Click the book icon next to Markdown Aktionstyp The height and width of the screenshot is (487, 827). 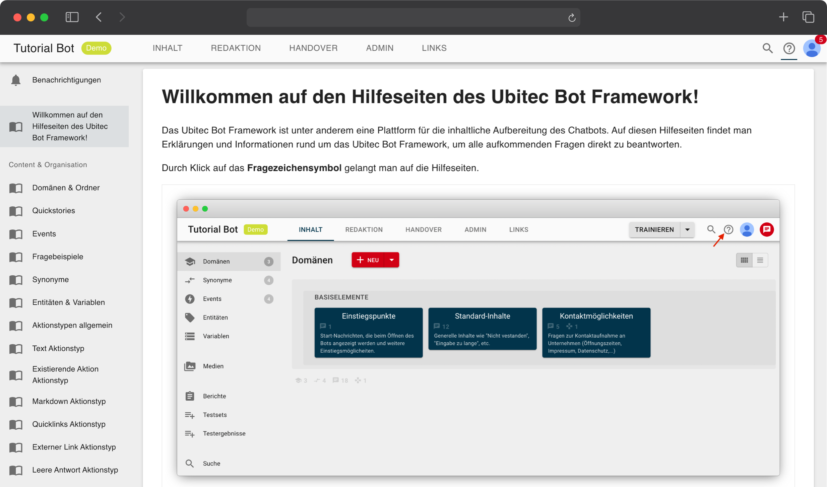pos(16,402)
